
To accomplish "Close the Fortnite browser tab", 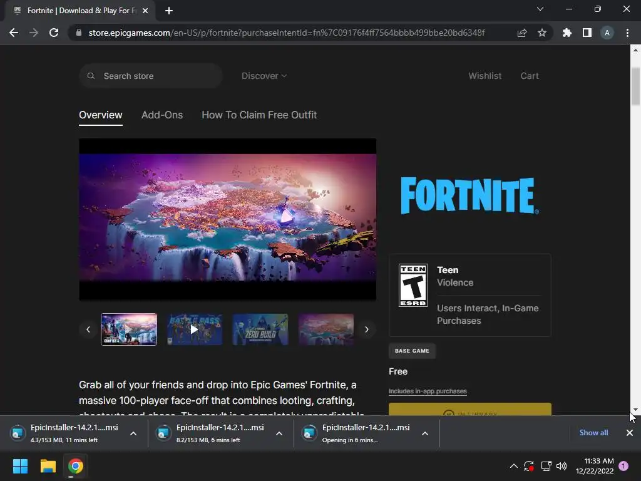I will (x=145, y=11).
